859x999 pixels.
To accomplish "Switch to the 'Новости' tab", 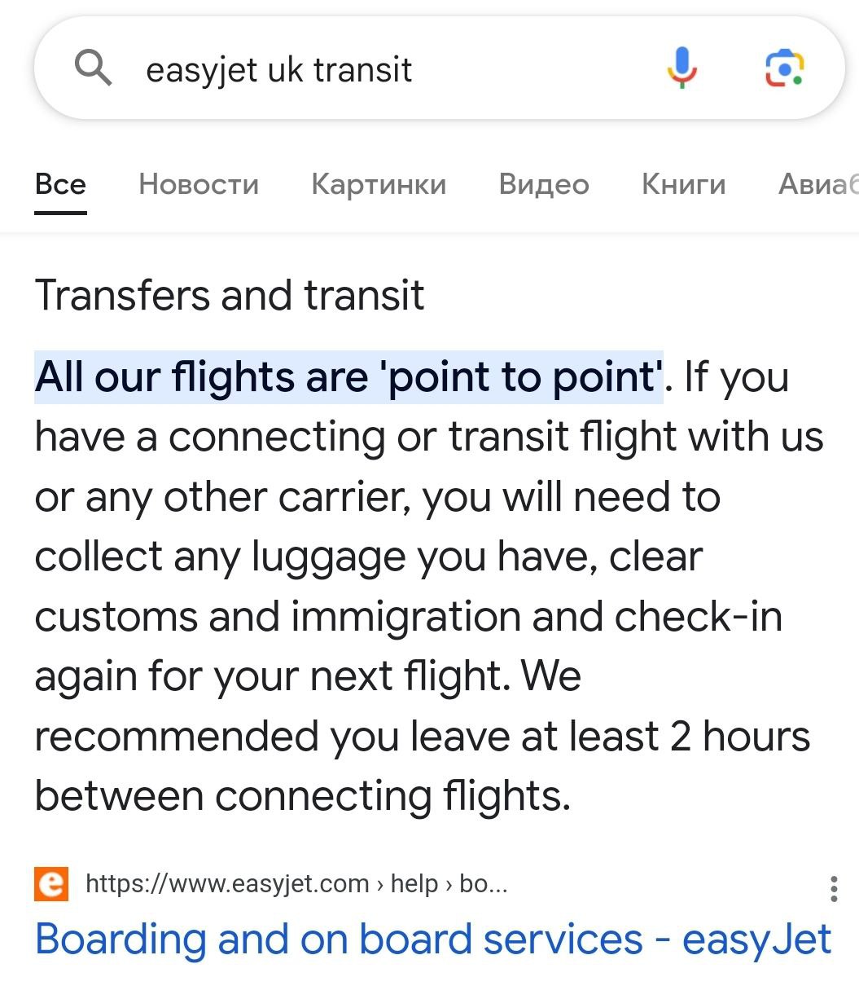I will (199, 184).
